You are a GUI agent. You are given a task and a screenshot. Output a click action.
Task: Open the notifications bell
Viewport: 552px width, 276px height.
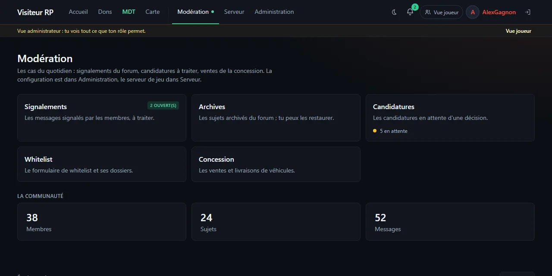click(x=410, y=12)
